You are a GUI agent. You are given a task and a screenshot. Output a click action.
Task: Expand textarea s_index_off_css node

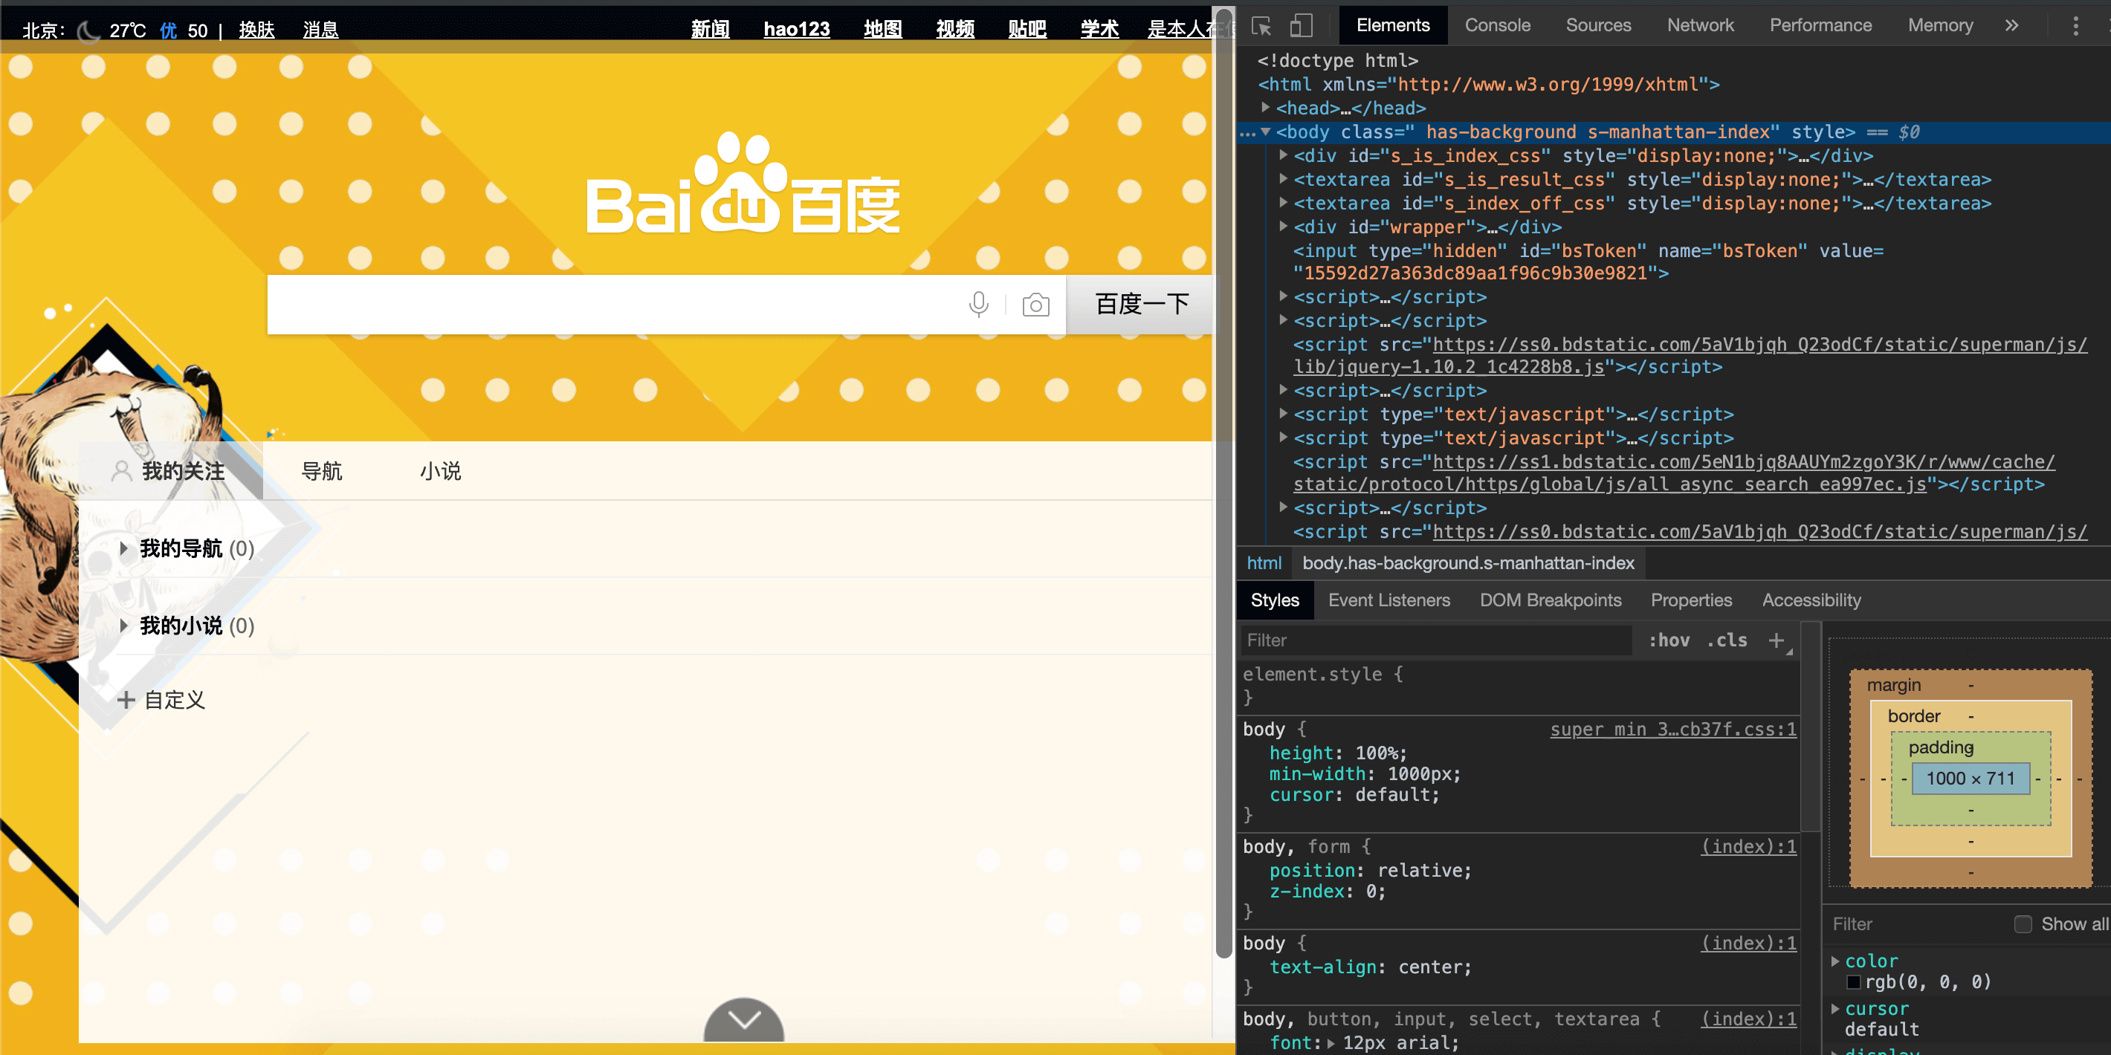click(1283, 202)
